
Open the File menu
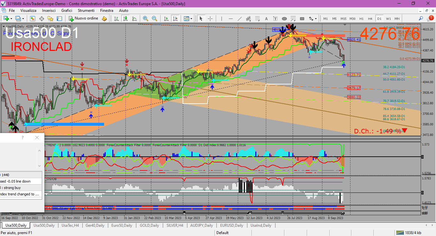click(12, 11)
